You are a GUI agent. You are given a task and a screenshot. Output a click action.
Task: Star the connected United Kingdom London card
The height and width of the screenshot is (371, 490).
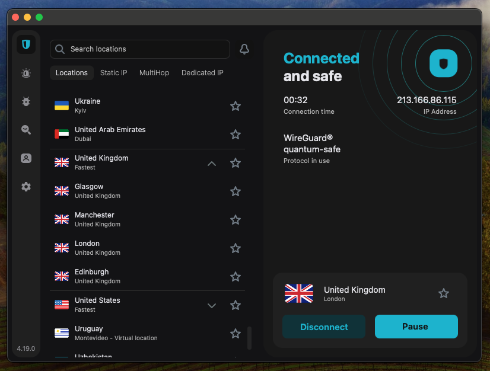(x=444, y=293)
